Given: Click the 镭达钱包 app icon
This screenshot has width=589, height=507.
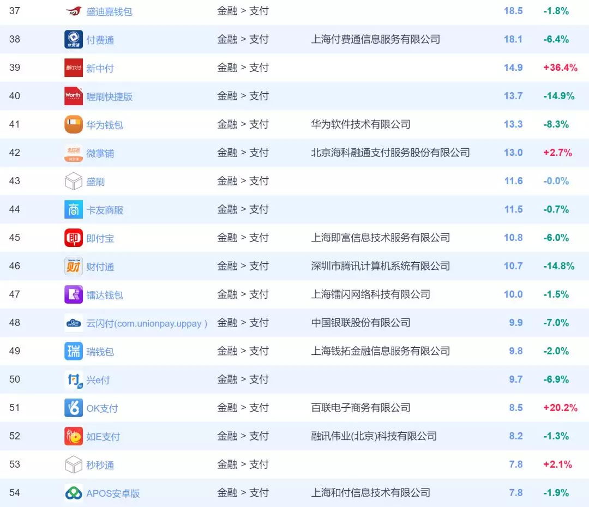Looking at the screenshot, I should click(74, 294).
